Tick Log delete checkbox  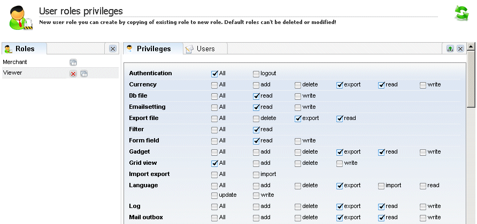(298, 207)
